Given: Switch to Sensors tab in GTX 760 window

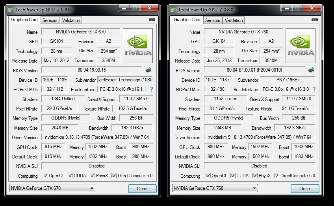Looking at the screenshot, I should (x=213, y=20).
